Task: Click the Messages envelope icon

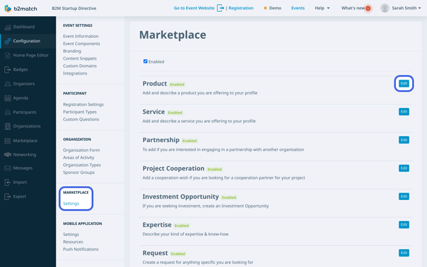Action: point(7,168)
